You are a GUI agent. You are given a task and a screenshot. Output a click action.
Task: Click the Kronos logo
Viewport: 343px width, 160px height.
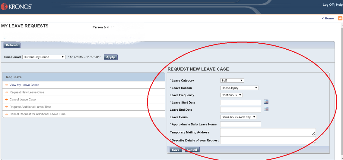click(16, 6)
